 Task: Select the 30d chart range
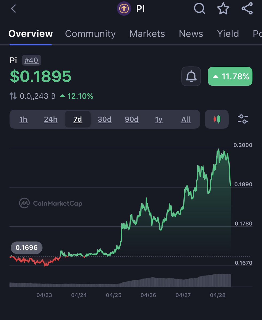coord(104,119)
